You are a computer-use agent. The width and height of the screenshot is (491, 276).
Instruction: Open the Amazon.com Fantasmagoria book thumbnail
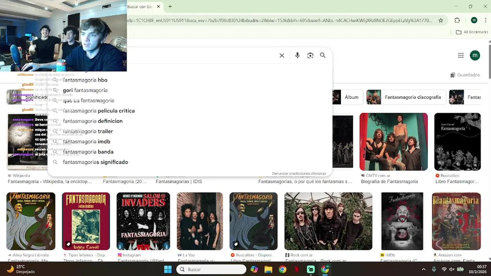(x=456, y=221)
